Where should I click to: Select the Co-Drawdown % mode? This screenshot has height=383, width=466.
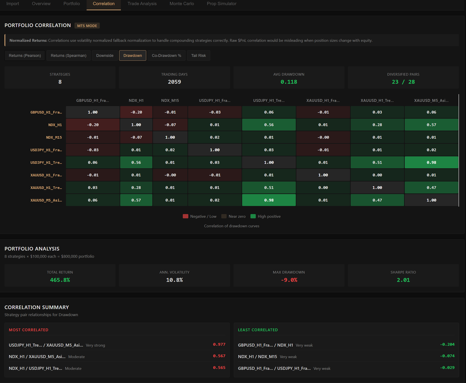tap(166, 55)
